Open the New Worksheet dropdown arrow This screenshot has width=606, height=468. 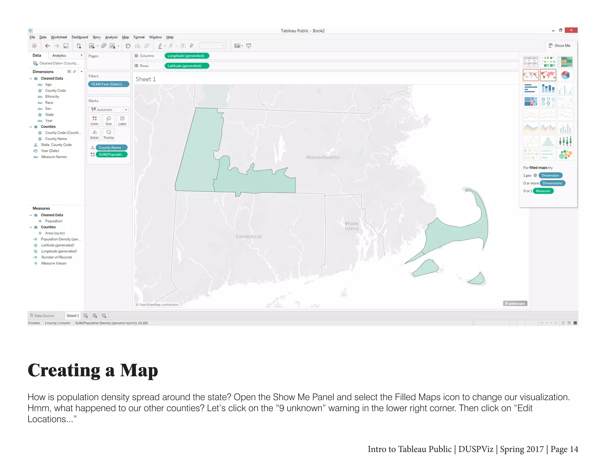(98, 46)
